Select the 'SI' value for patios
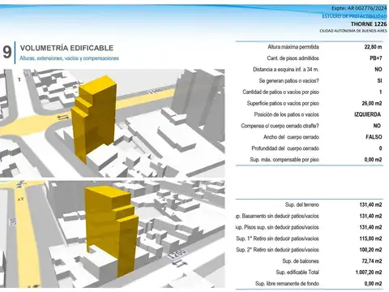Viewport: 389px width, 292px height. [x=379, y=81]
